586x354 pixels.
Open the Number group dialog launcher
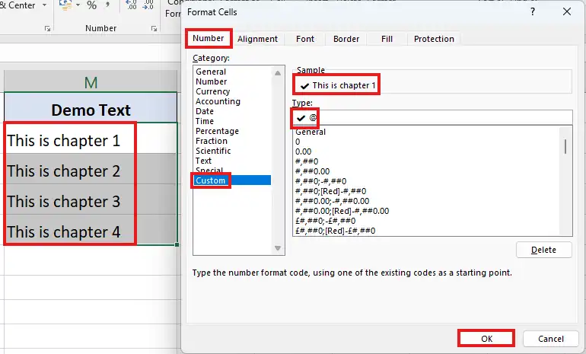[154, 28]
